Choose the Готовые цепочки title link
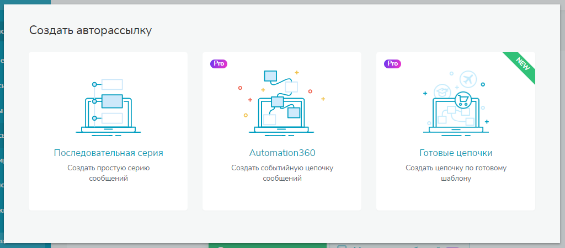Image resolution: width=565 pixels, height=248 pixels. click(456, 153)
